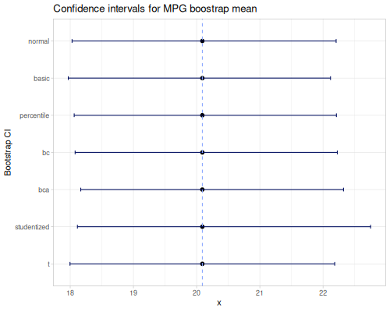Select the bca interval mean dot
The image size is (390, 312).
(202, 190)
